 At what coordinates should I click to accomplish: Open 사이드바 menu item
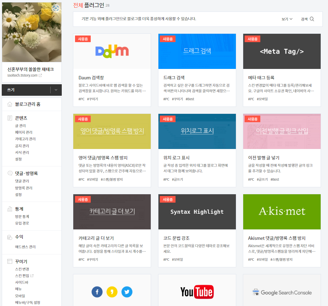point(22,282)
